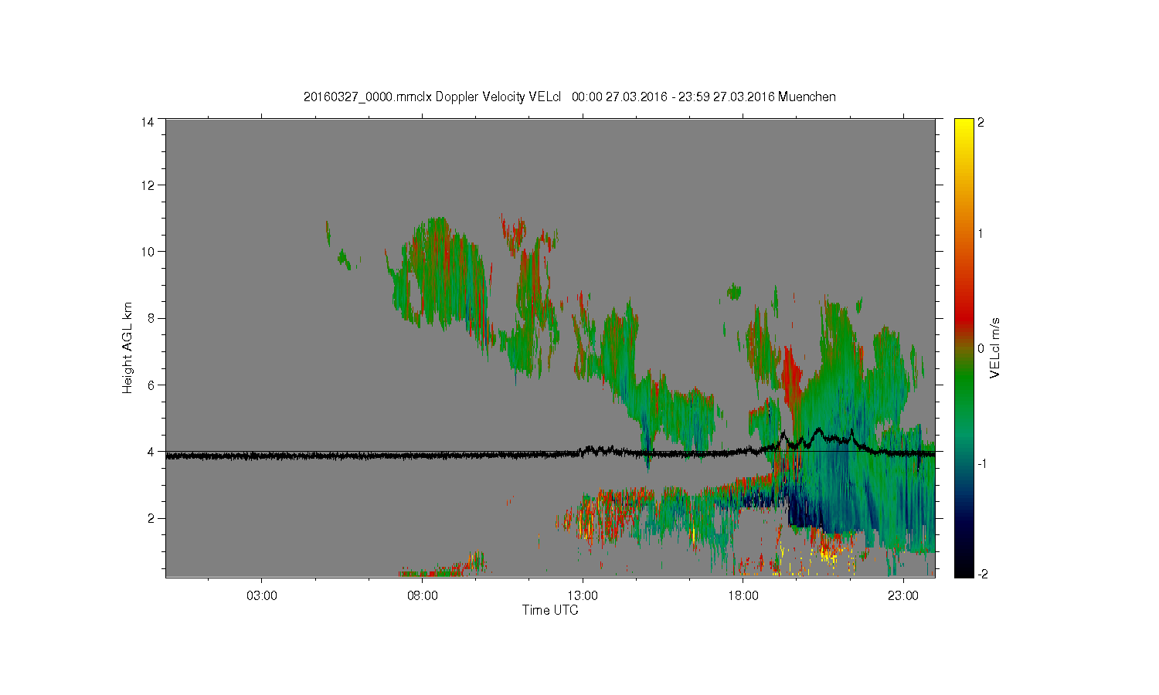
Task: Click the height tick label 8
Action: coord(151,318)
